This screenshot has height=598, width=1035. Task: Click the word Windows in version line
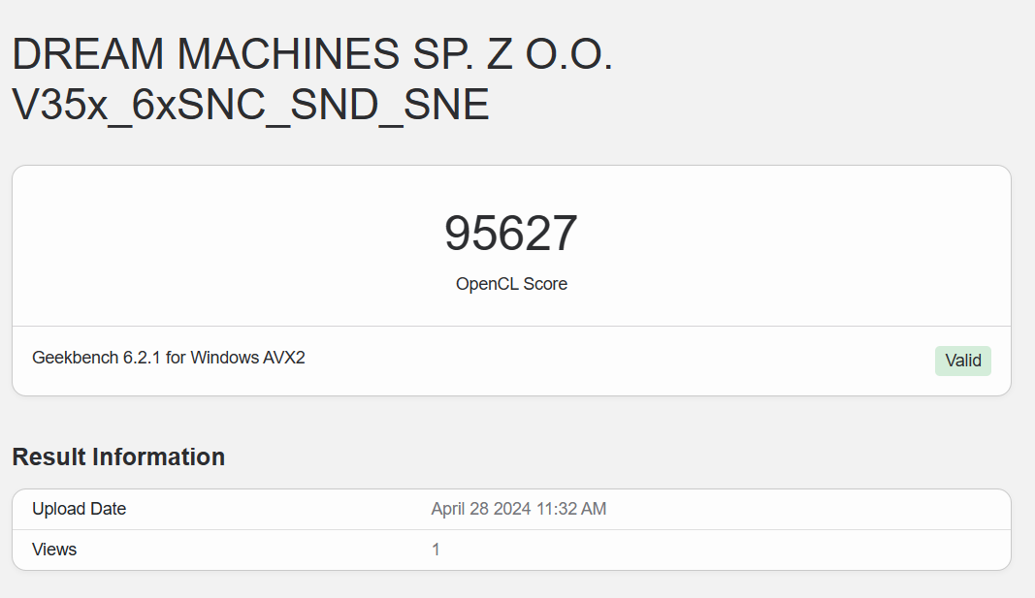226,358
